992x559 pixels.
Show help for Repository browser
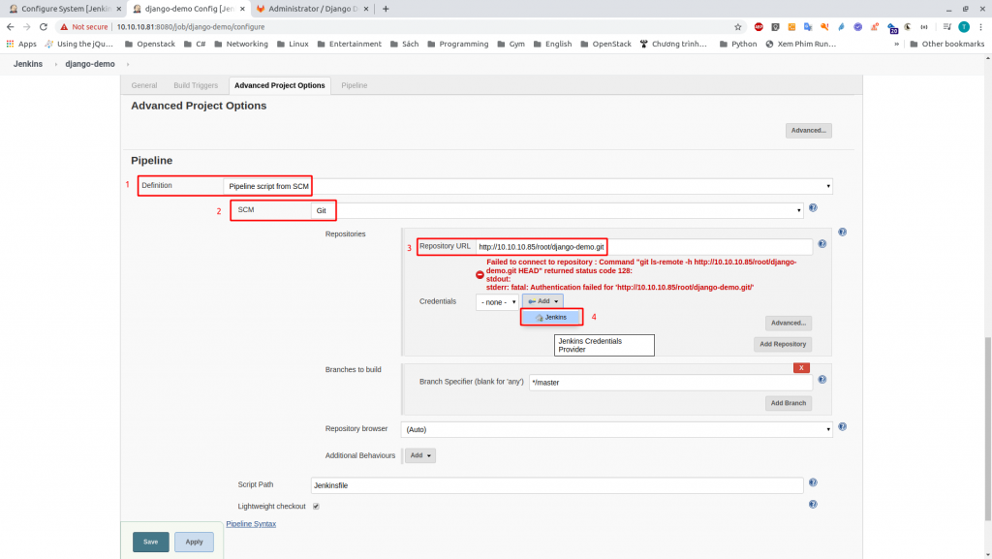842,427
